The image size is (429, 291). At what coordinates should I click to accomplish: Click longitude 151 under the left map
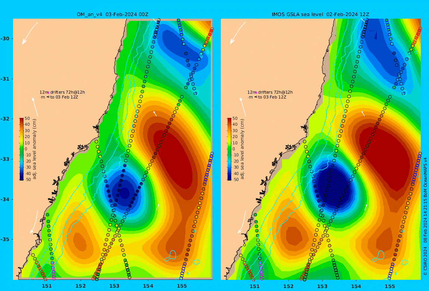click(x=47, y=286)
